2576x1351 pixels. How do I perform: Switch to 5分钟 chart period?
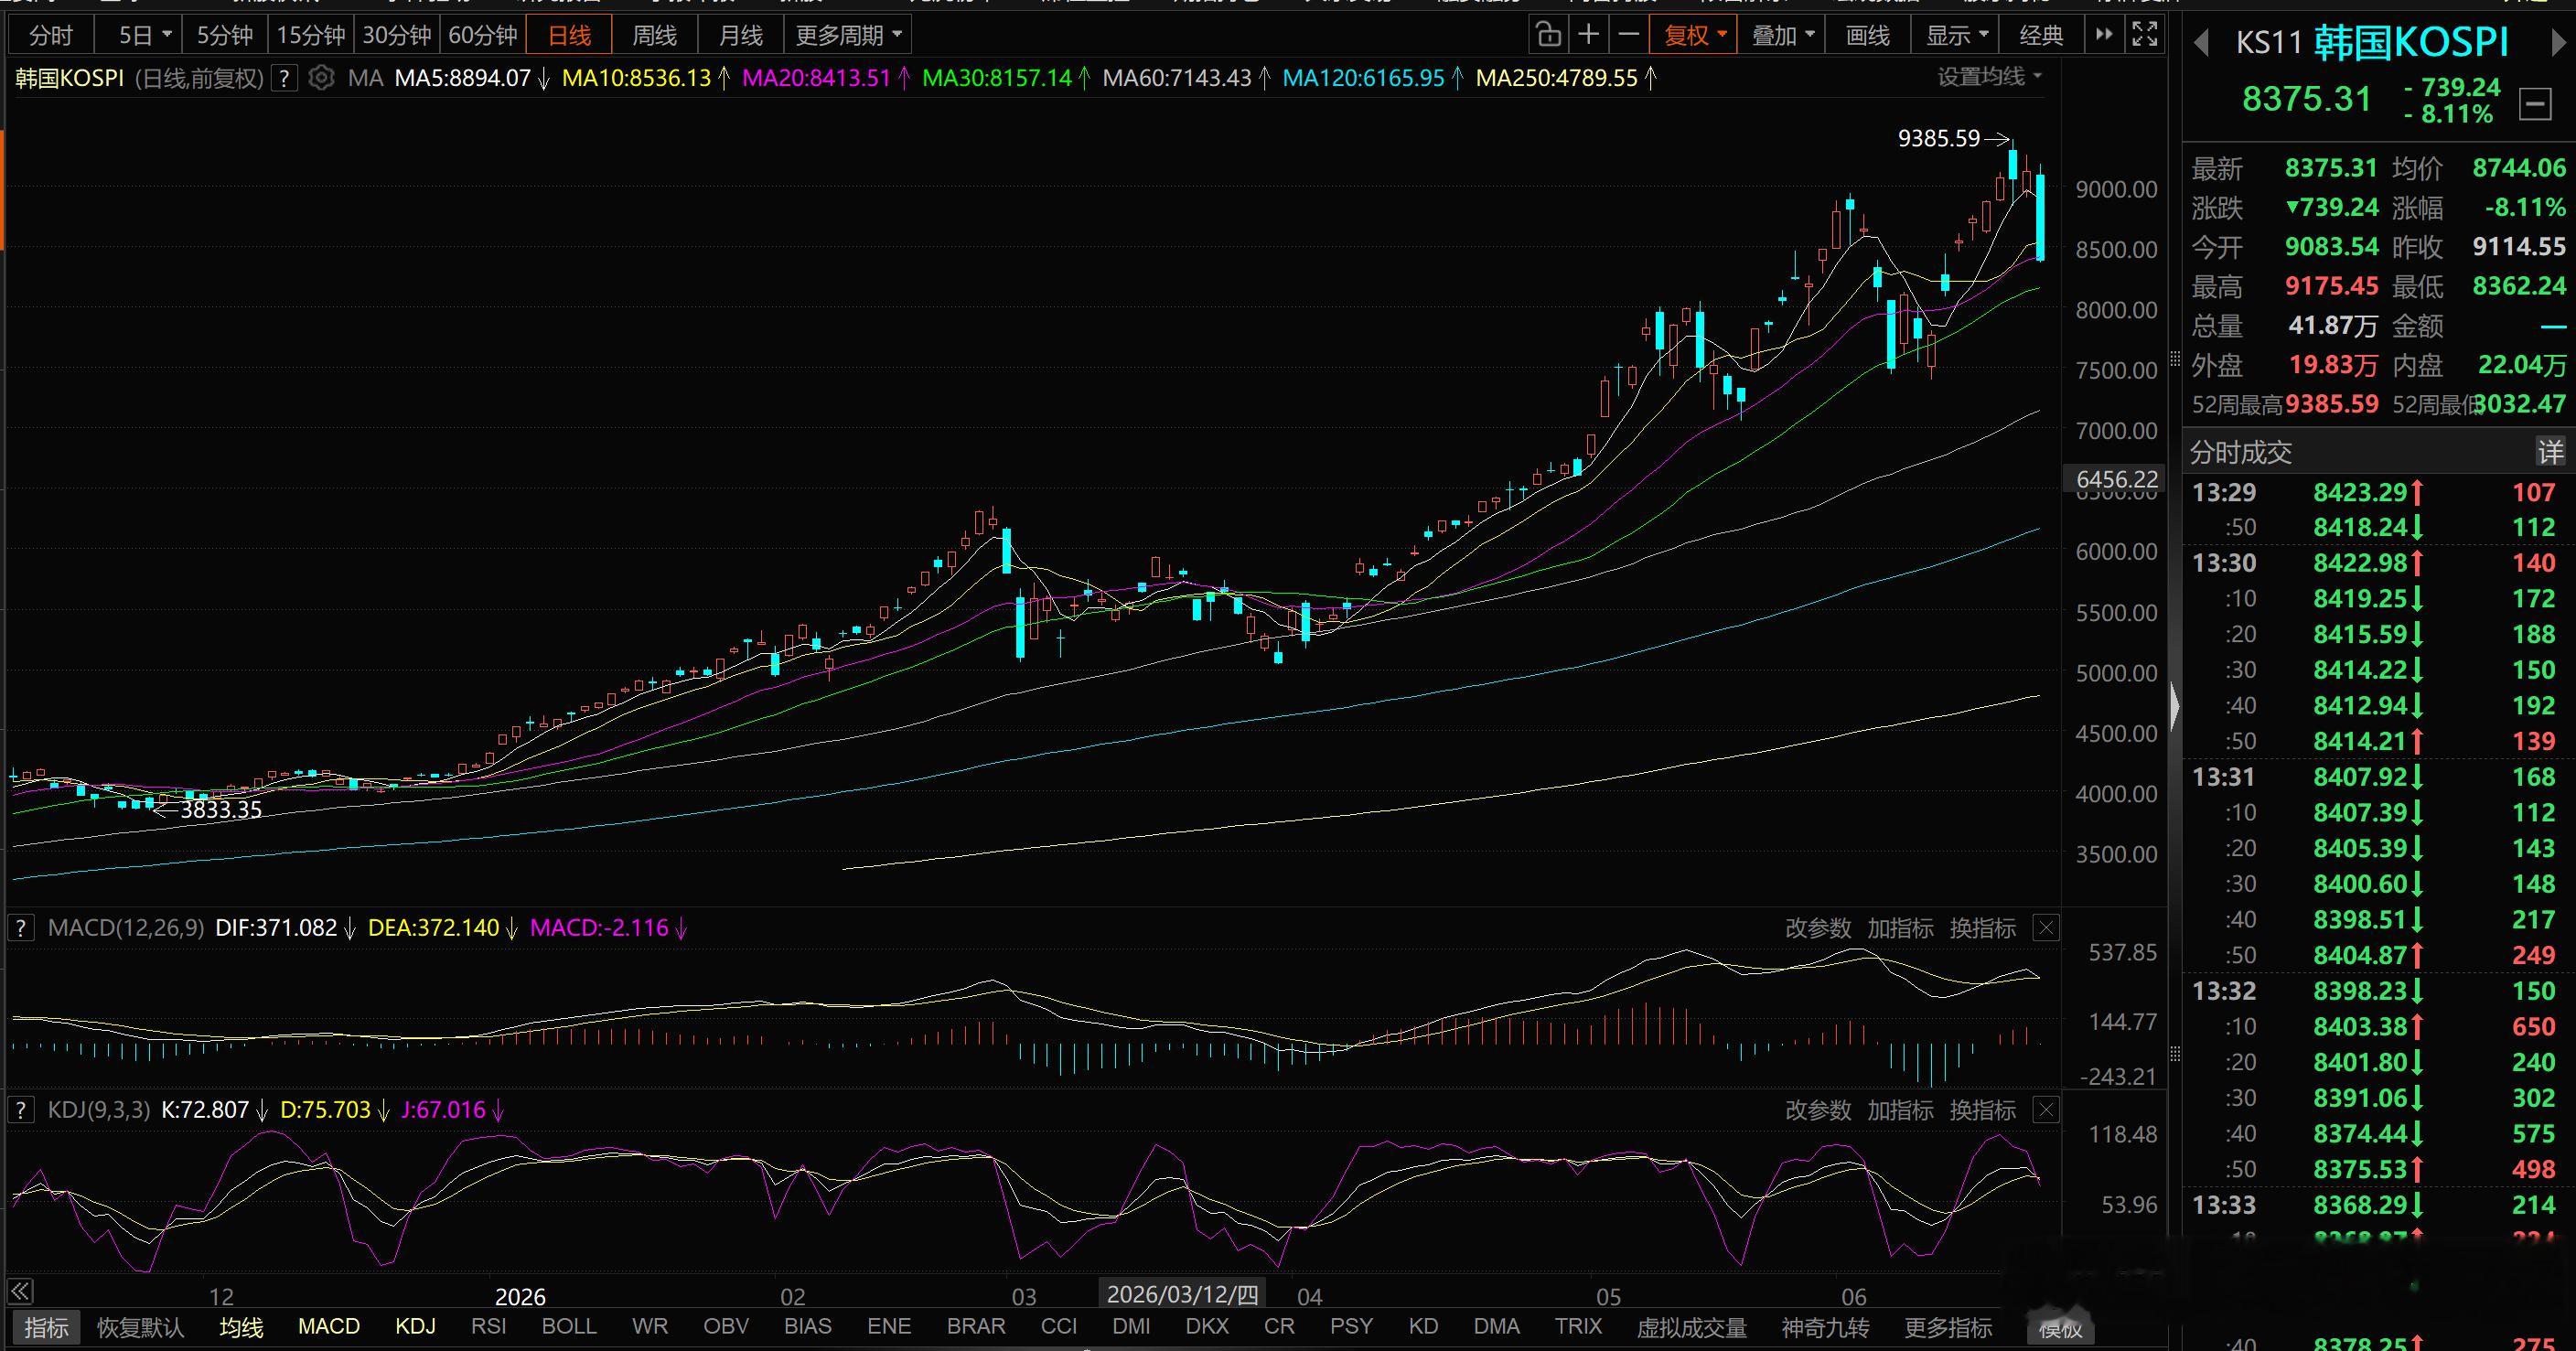pyautogui.click(x=224, y=36)
